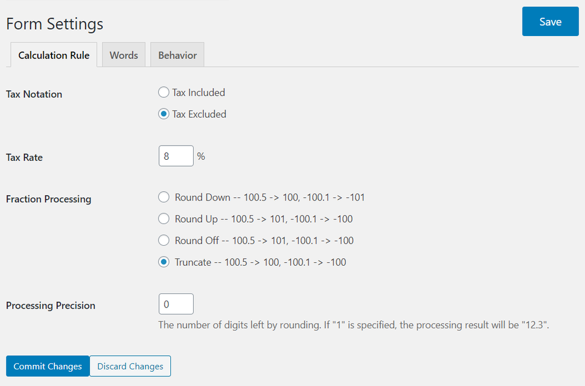Screen dimensions: 585x386
Task: Open the Behavior tab
Action: pyautogui.click(x=177, y=55)
